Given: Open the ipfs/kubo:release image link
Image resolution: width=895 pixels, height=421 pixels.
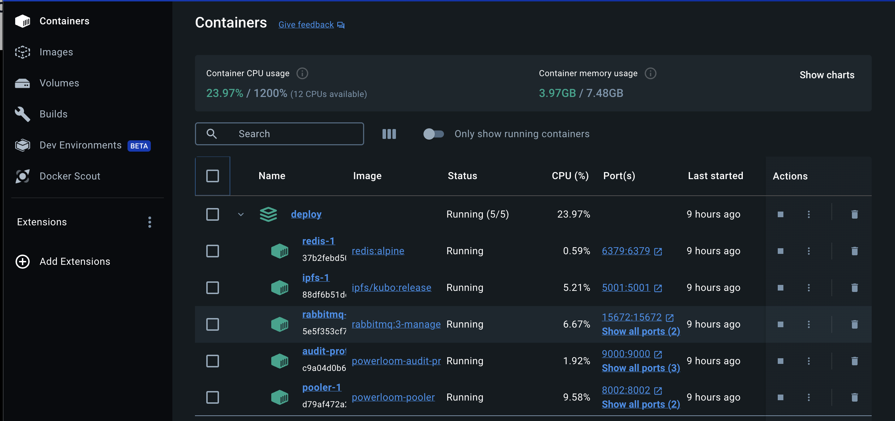Looking at the screenshot, I should [x=391, y=288].
